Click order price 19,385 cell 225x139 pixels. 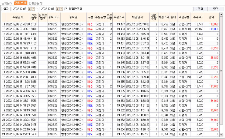[119, 67]
